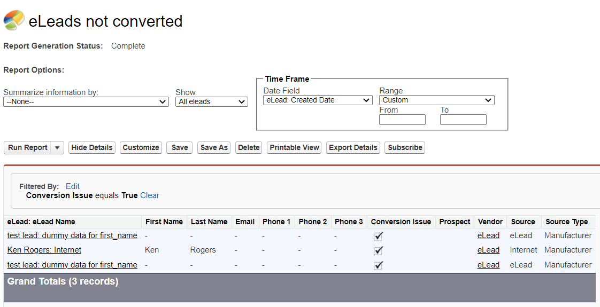Open the Customize report button
Viewport: 600px width, 307px height.
[x=141, y=148]
